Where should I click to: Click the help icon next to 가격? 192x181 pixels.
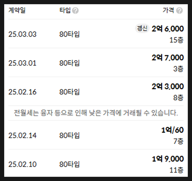(x=179, y=10)
